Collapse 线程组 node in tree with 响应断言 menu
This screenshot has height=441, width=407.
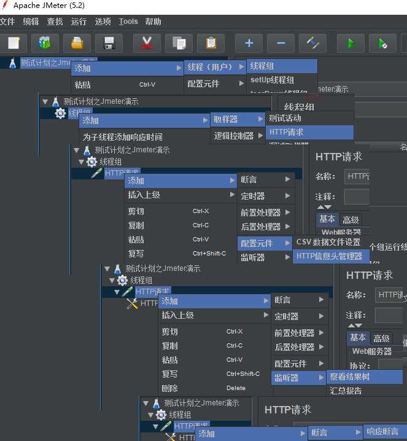(x=150, y=415)
